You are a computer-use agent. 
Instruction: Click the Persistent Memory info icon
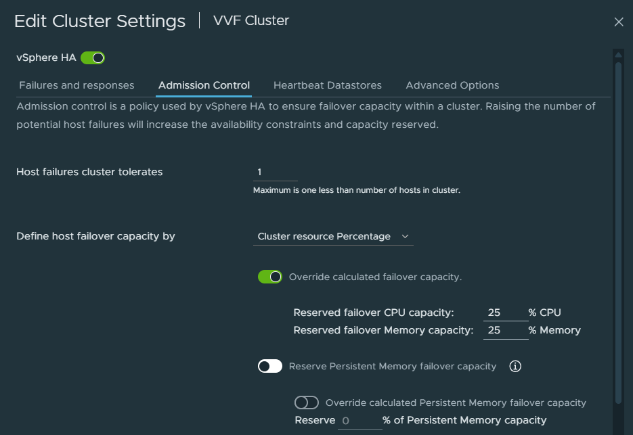[515, 366]
